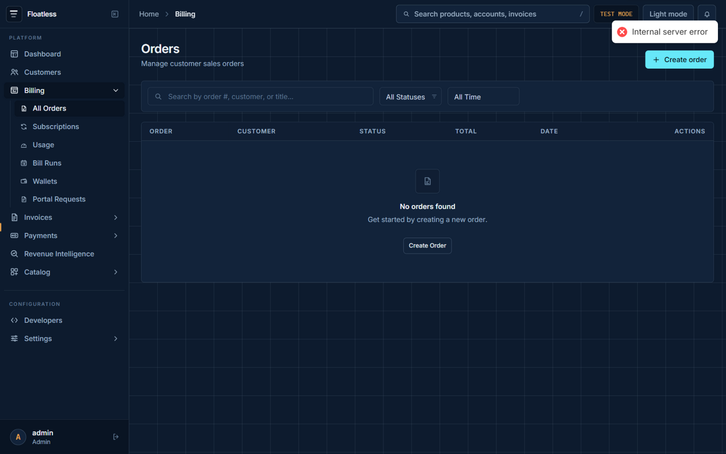
Task: Click Create Order in empty state
Action: (x=428, y=246)
